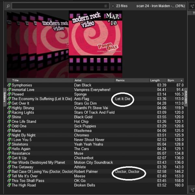195x195 pixels.
Task: Open the options dot beside 23 files
Action: point(113,6)
